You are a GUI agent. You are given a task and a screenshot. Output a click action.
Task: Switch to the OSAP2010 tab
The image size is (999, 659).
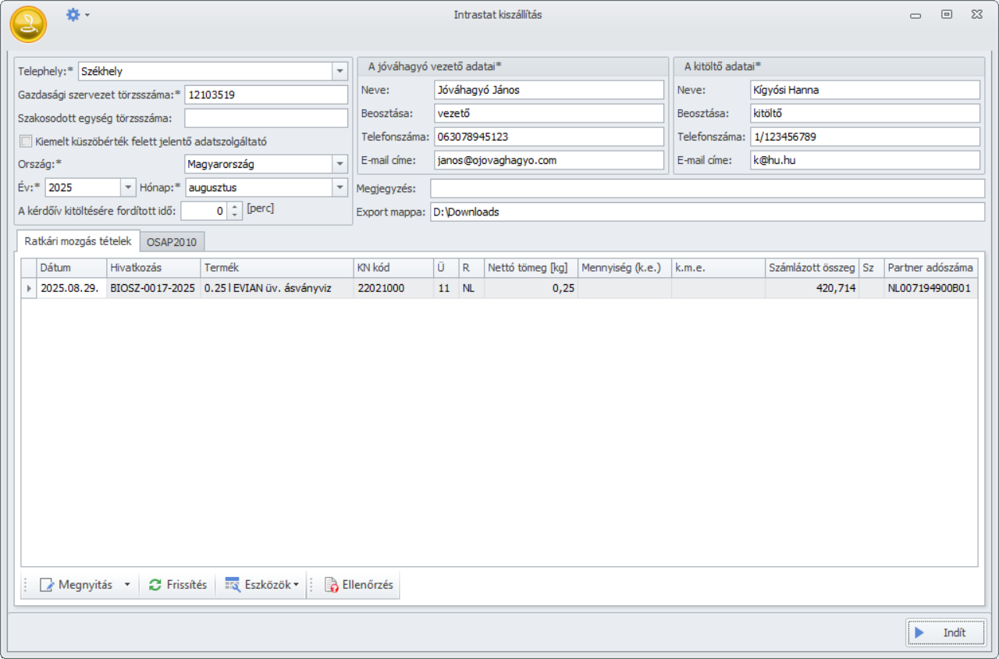tap(172, 241)
